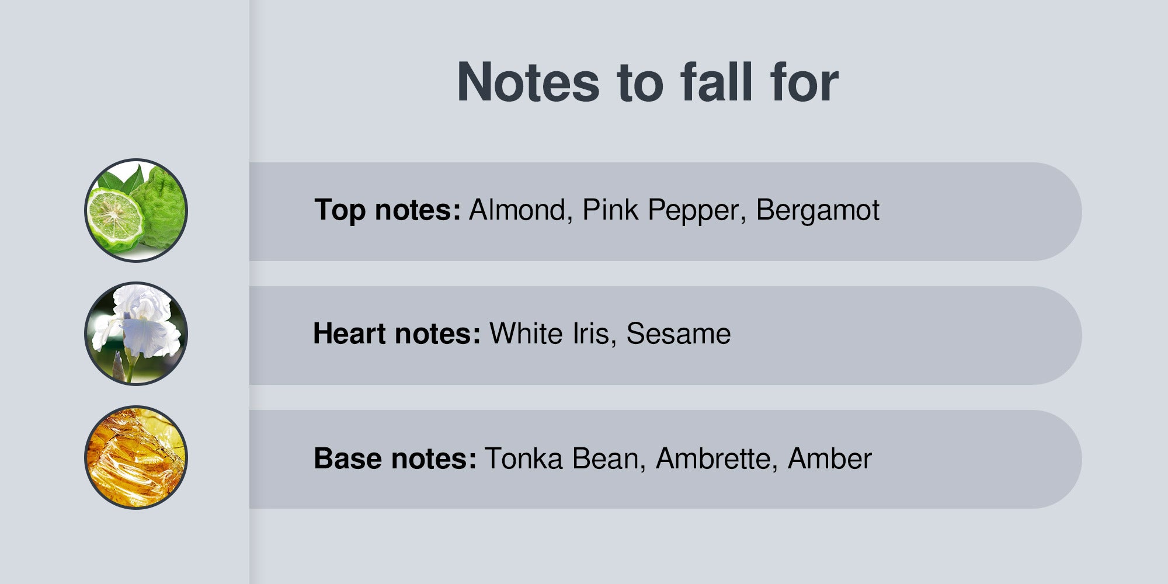Click the word 'Amber' in base notes

(x=830, y=458)
